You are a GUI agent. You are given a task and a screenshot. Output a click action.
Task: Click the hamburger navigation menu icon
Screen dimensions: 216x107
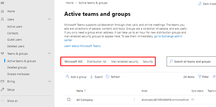tap(3, 3)
